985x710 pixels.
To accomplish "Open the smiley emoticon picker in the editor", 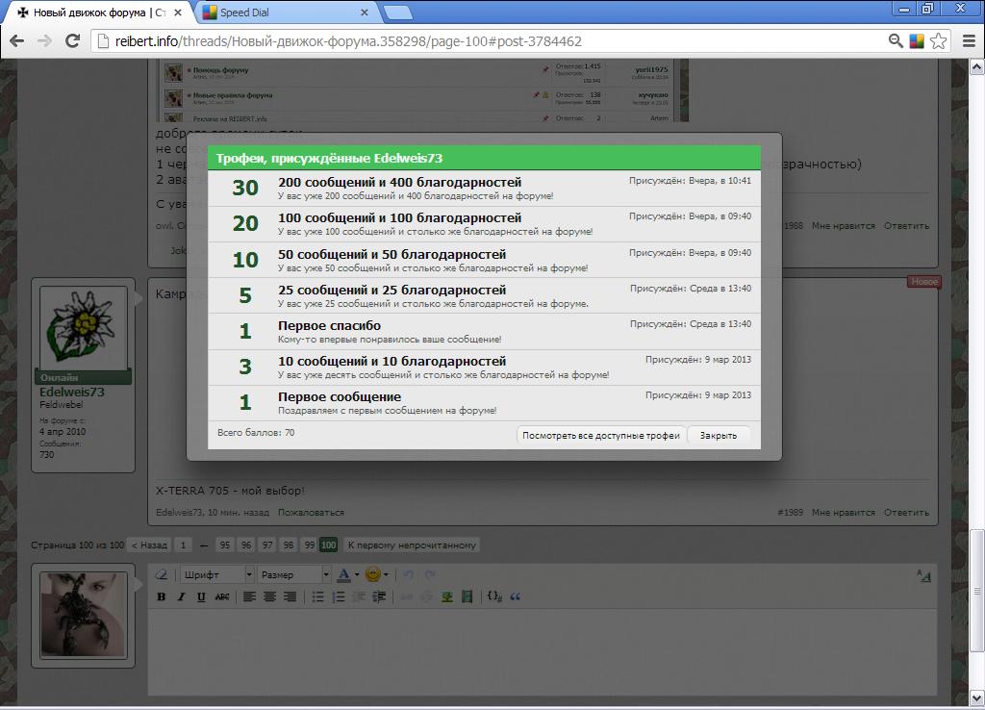I will (x=372, y=574).
